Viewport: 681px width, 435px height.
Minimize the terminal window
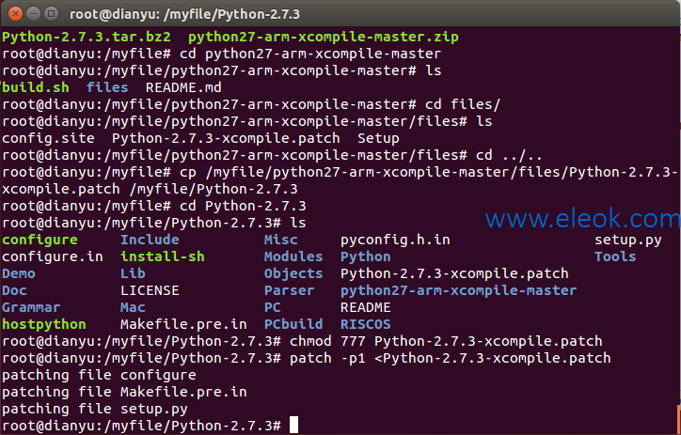[x=34, y=14]
